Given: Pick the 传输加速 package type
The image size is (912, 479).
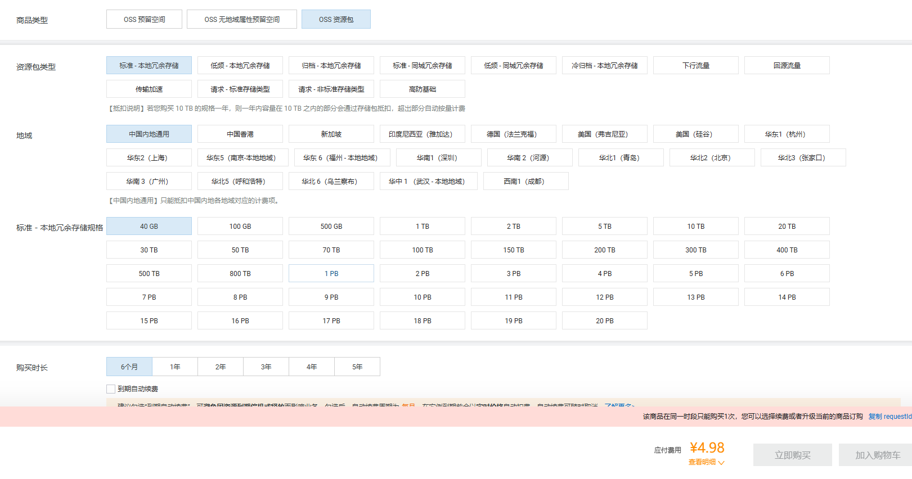Looking at the screenshot, I should pos(149,89).
